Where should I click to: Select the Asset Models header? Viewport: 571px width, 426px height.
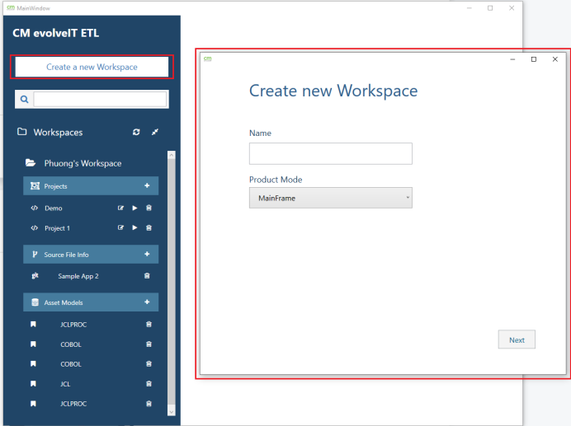[x=91, y=302]
